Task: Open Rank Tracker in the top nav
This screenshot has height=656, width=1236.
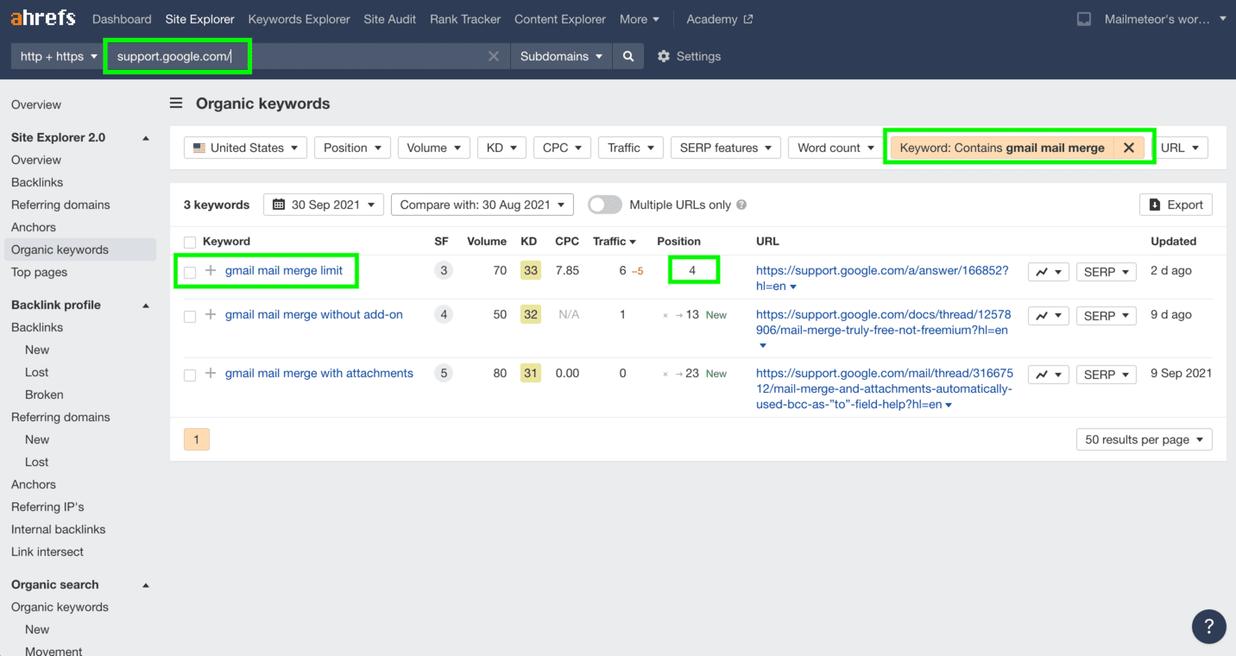Action: pos(465,19)
